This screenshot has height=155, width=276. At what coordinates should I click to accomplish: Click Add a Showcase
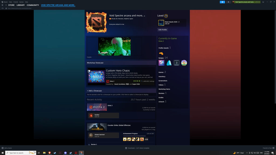coord(94,91)
